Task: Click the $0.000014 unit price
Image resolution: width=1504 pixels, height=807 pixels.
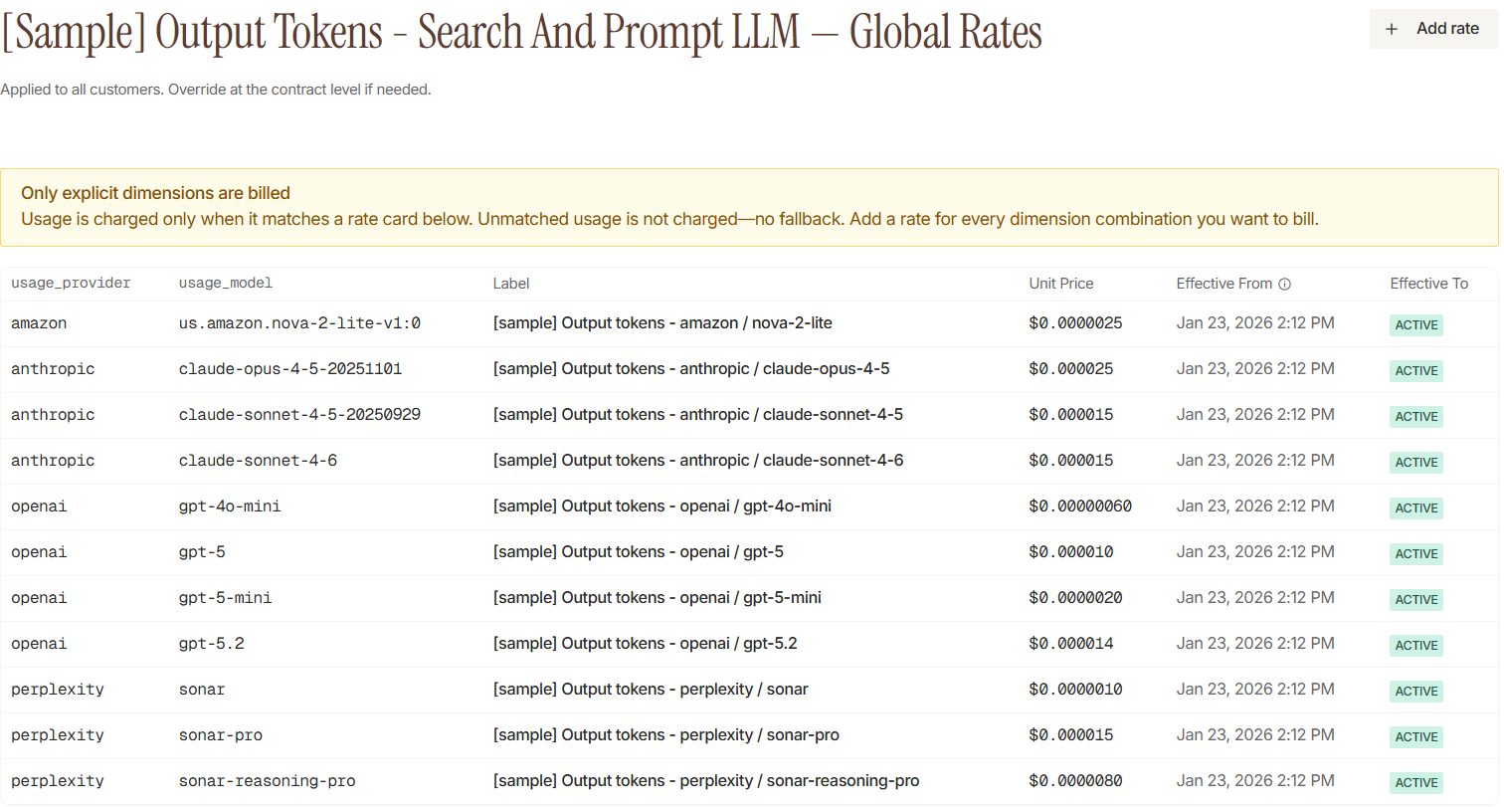Action: click(1071, 644)
